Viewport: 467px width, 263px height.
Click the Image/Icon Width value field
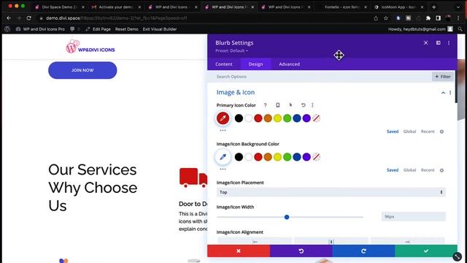click(x=414, y=217)
